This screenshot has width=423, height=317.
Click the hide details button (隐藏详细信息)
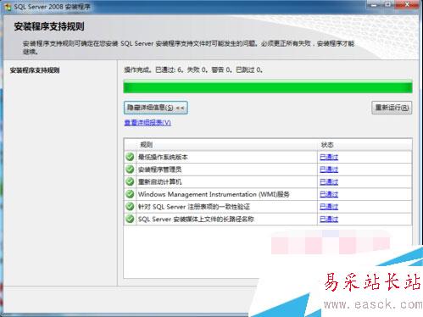(x=156, y=108)
